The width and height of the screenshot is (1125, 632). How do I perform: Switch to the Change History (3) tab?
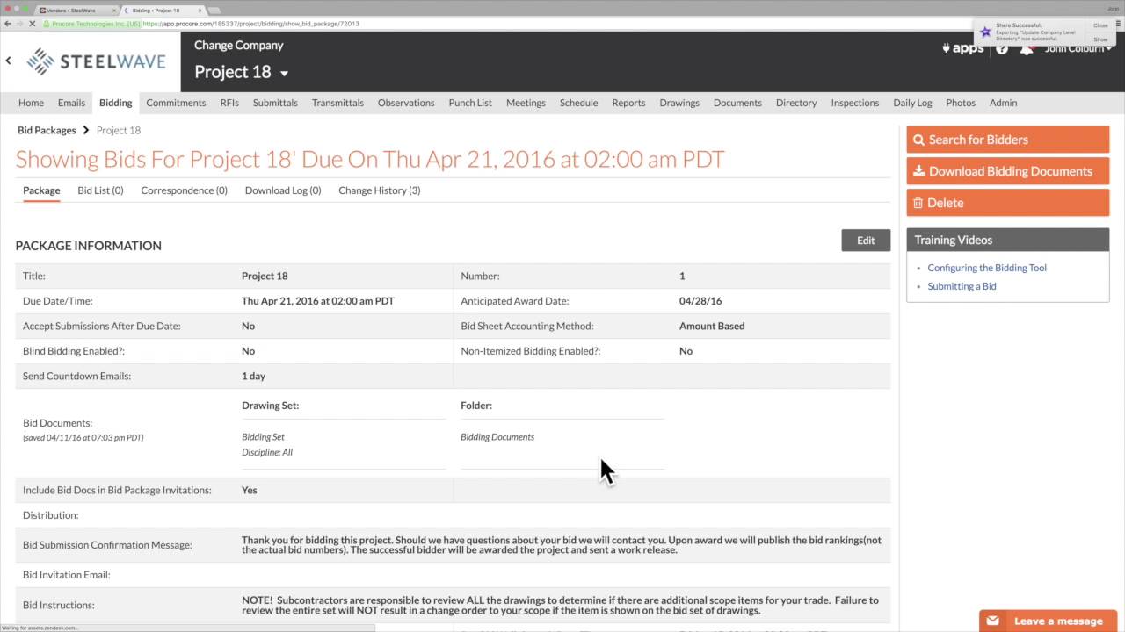click(x=379, y=190)
